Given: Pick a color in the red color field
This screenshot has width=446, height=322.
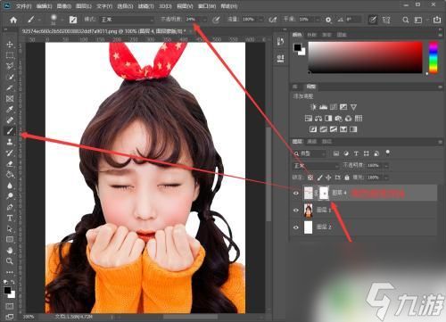Looking at the screenshot, I should 366,57.
